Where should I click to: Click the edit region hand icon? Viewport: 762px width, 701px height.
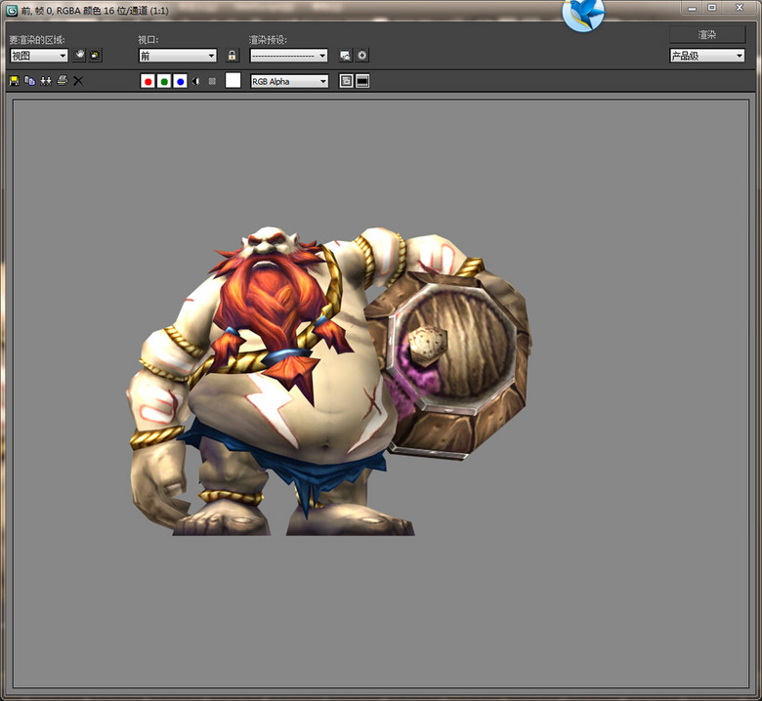pos(79,56)
